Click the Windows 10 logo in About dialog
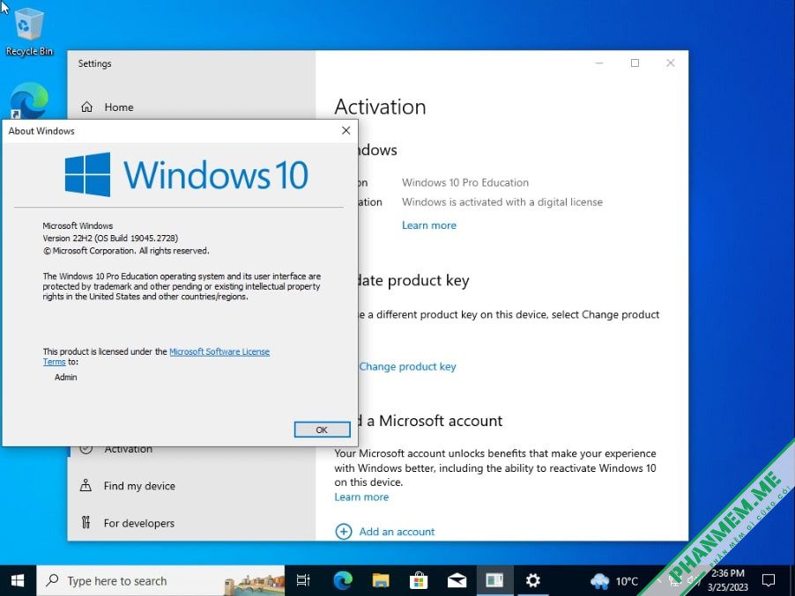795x596 pixels. (186, 174)
